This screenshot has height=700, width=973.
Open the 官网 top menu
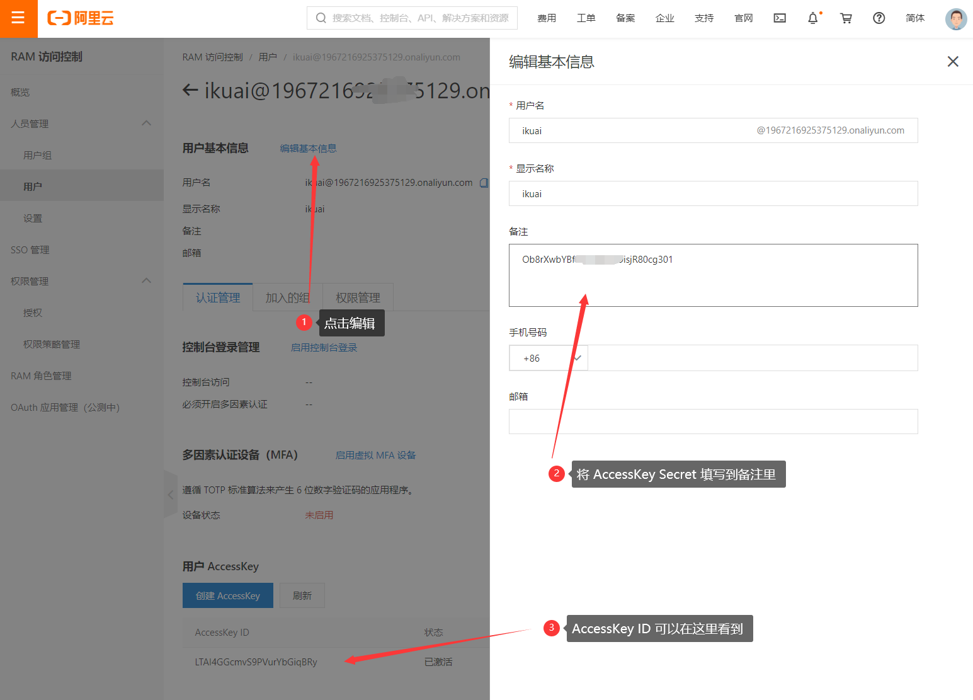coord(744,18)
